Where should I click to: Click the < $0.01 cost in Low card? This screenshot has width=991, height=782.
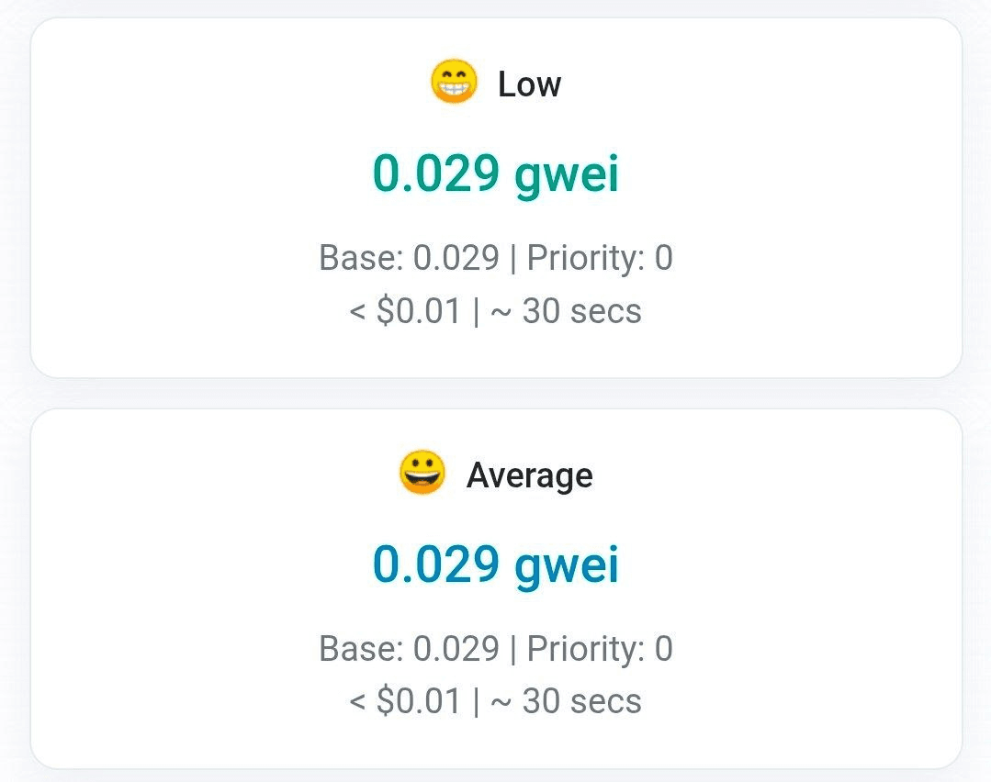(x=405, y=311)
